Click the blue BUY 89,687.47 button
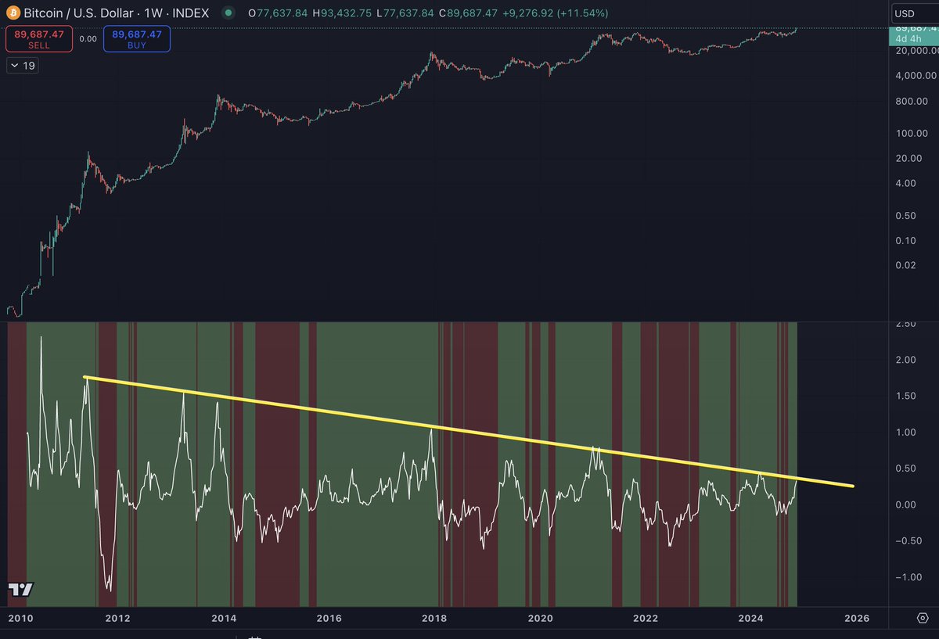 [137, 38]
